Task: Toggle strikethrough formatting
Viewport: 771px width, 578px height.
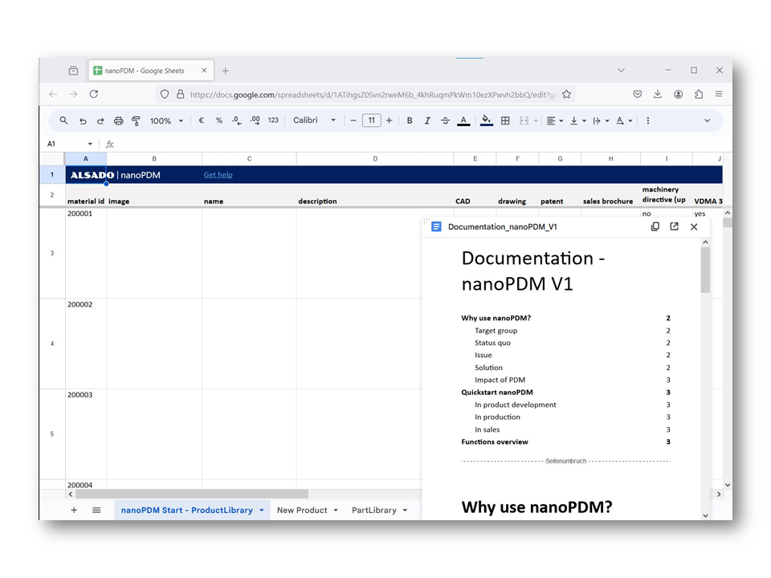Action: [x=445, y=120]
